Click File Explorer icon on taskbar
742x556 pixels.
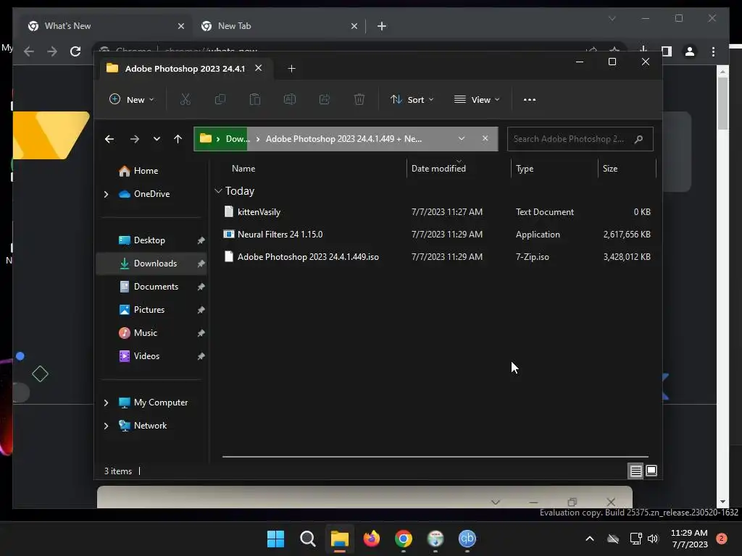point(339,539)
